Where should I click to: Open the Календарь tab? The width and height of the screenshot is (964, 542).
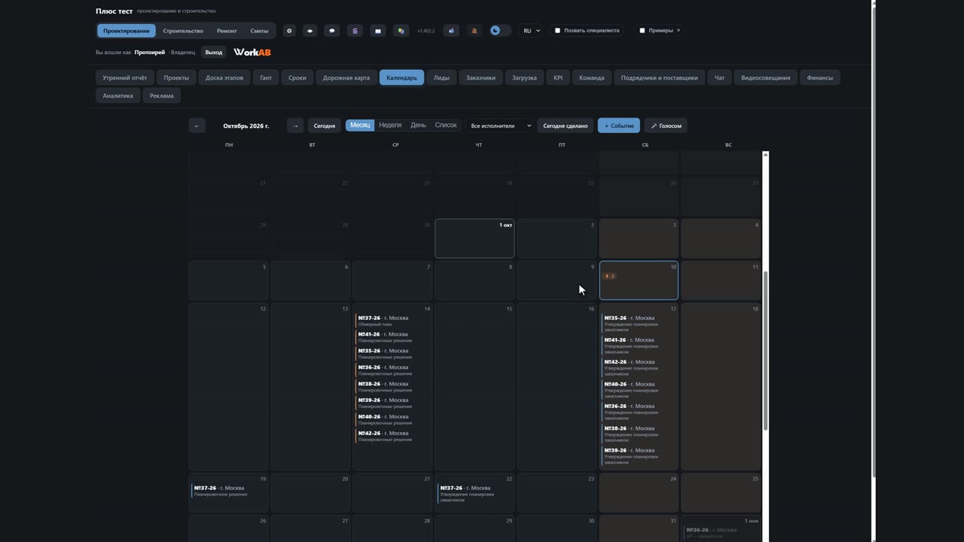pyautogui.click(x=401, y=78)
